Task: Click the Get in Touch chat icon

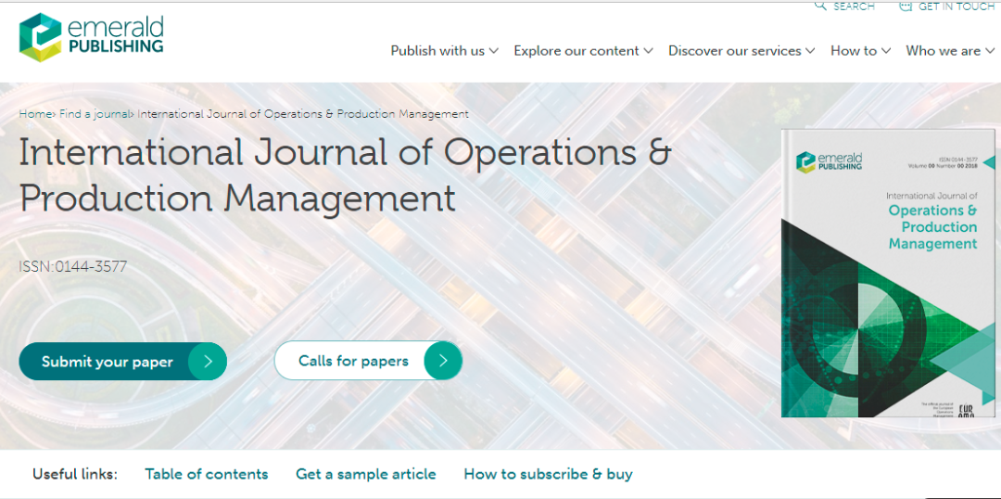Action: [x=906, y=6]
